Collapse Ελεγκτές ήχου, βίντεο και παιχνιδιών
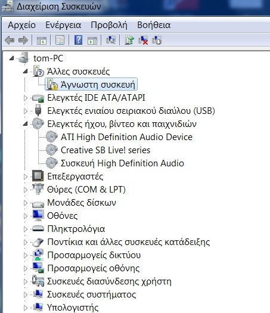 [26, 124]
